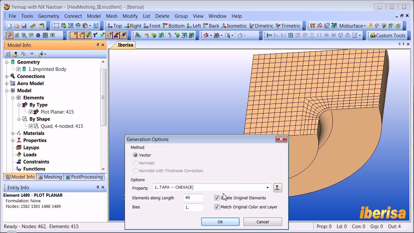Select the Loads tree item

click(30, 155)
